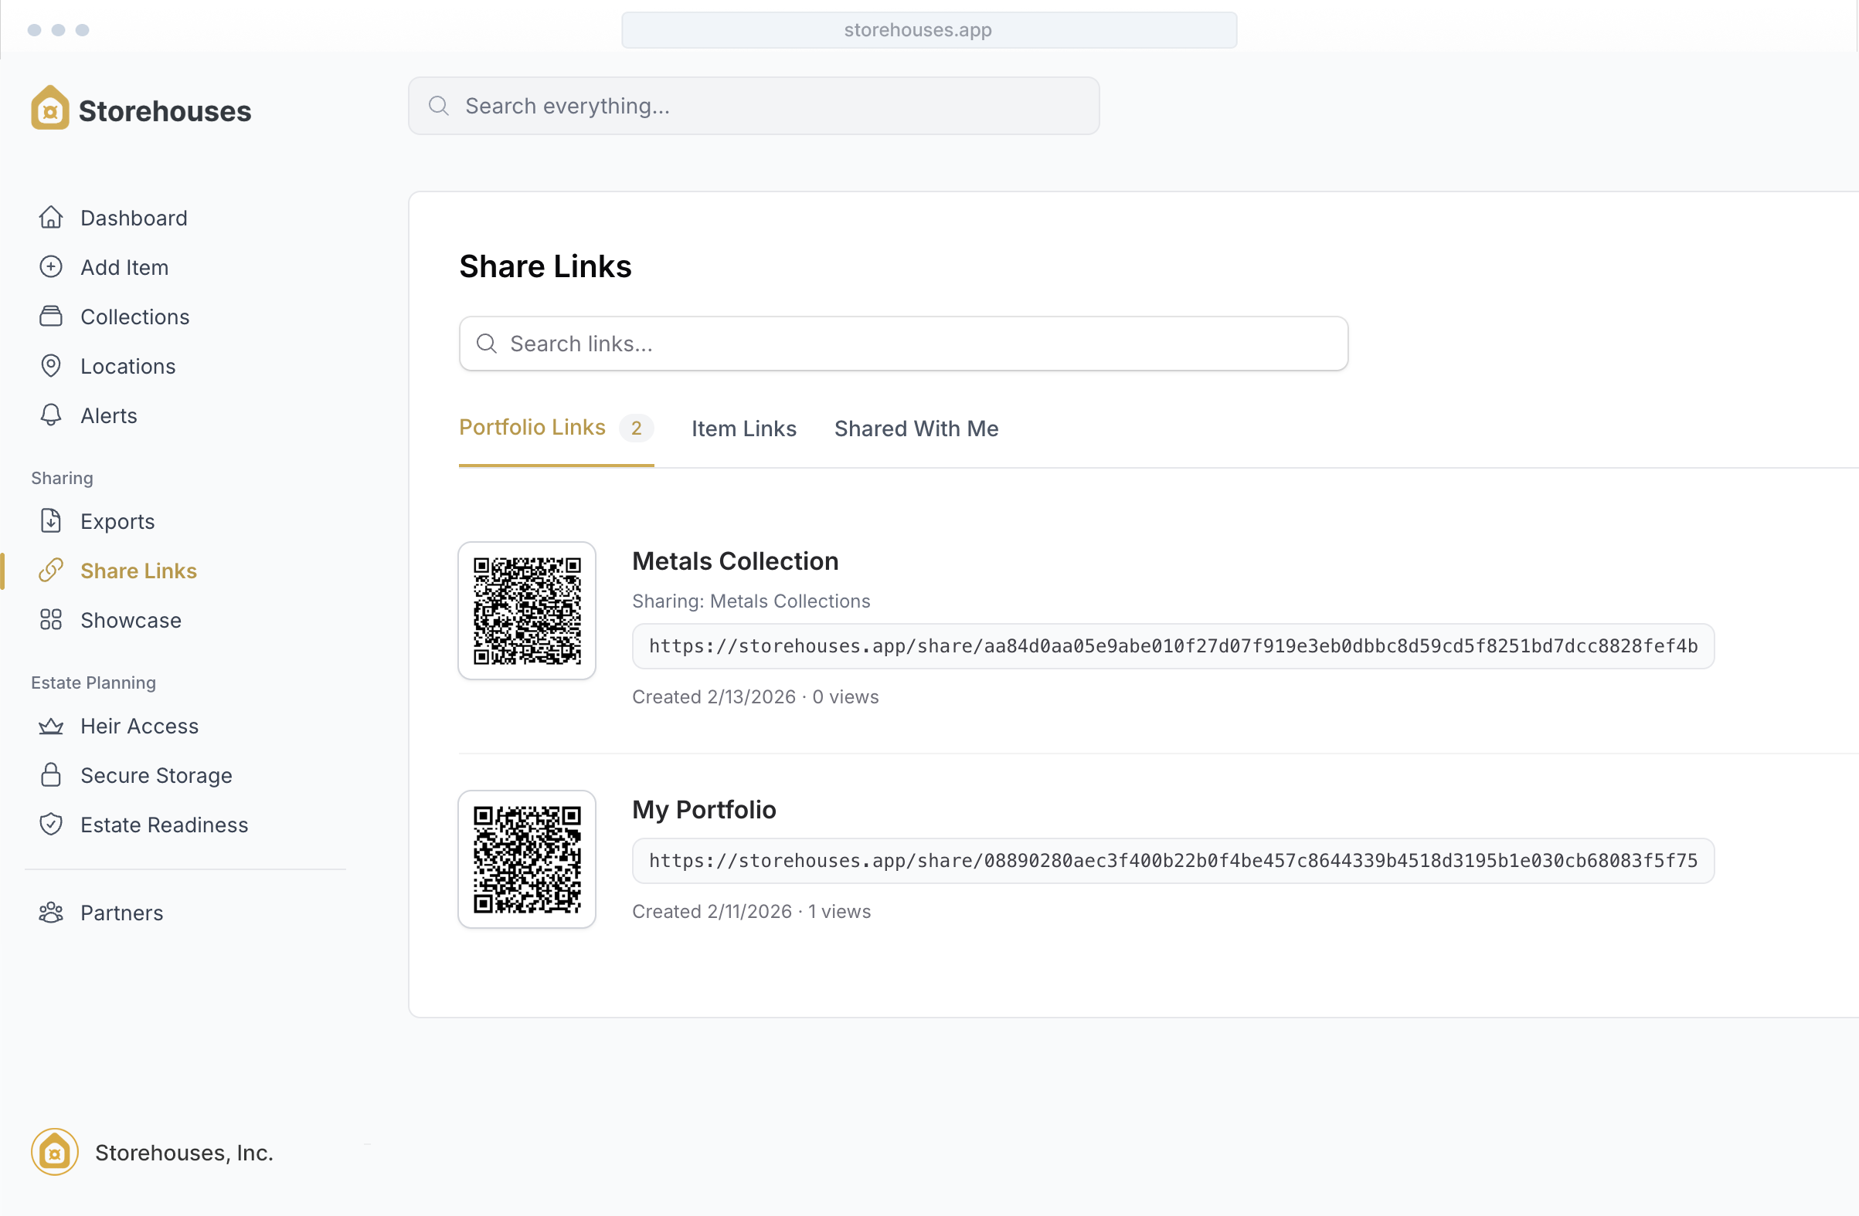
Task: Click the My Portfolio share URL
Action: tap(1172, 861)
